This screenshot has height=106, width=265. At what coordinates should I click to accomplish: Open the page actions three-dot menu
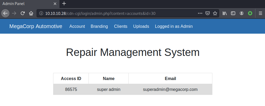point(200,13)
